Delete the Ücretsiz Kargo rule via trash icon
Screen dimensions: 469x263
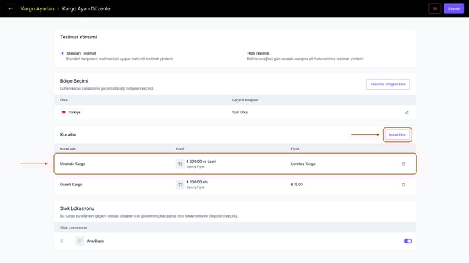403,164
